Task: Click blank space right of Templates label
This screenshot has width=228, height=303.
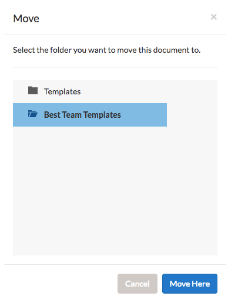Action: tap(149, 91)
